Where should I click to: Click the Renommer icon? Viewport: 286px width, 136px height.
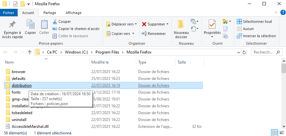click(144, 34)
